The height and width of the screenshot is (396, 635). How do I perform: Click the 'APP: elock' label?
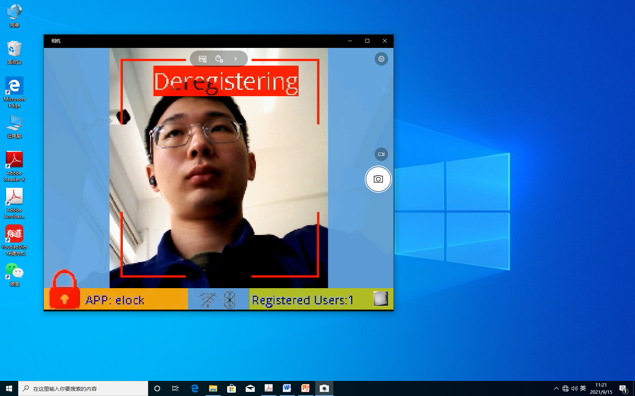click(115, 300)
